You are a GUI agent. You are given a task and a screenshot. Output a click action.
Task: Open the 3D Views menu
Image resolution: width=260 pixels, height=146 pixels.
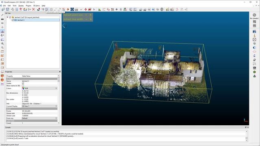point(37,6)
